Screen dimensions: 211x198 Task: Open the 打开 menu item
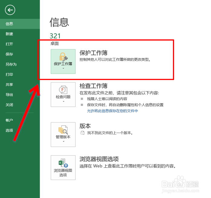tap(20, 44)
